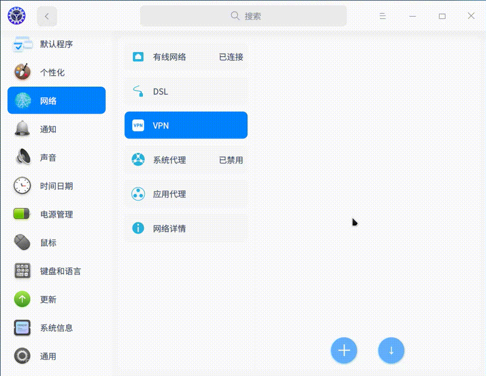Select the VPN list row
The image size is (486, 376).
tap(186, 125)
